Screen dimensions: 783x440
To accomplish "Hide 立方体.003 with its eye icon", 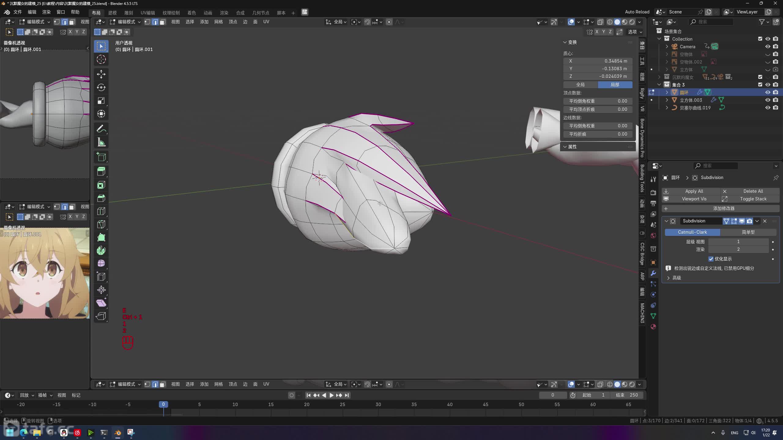I will (768, 100).
